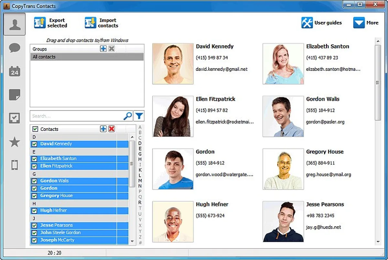Open Hugh Hefner's photo card

[173, 222]
